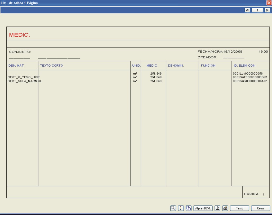Click the PAGINA: footer label
Viewport: 272px width, 215px height.
[x=252, y=194]
